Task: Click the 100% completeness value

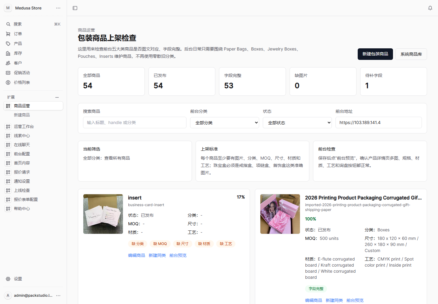Action: [x=311, y=219]
